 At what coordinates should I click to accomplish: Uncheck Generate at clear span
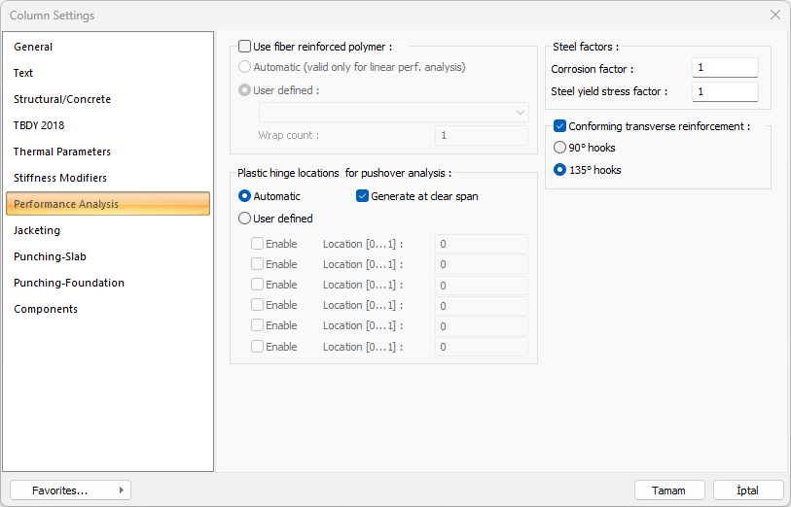(363, 196)
